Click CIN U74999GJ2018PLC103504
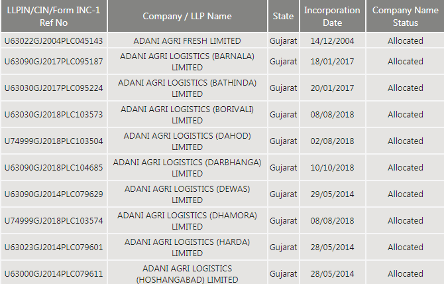 [54, 141]
